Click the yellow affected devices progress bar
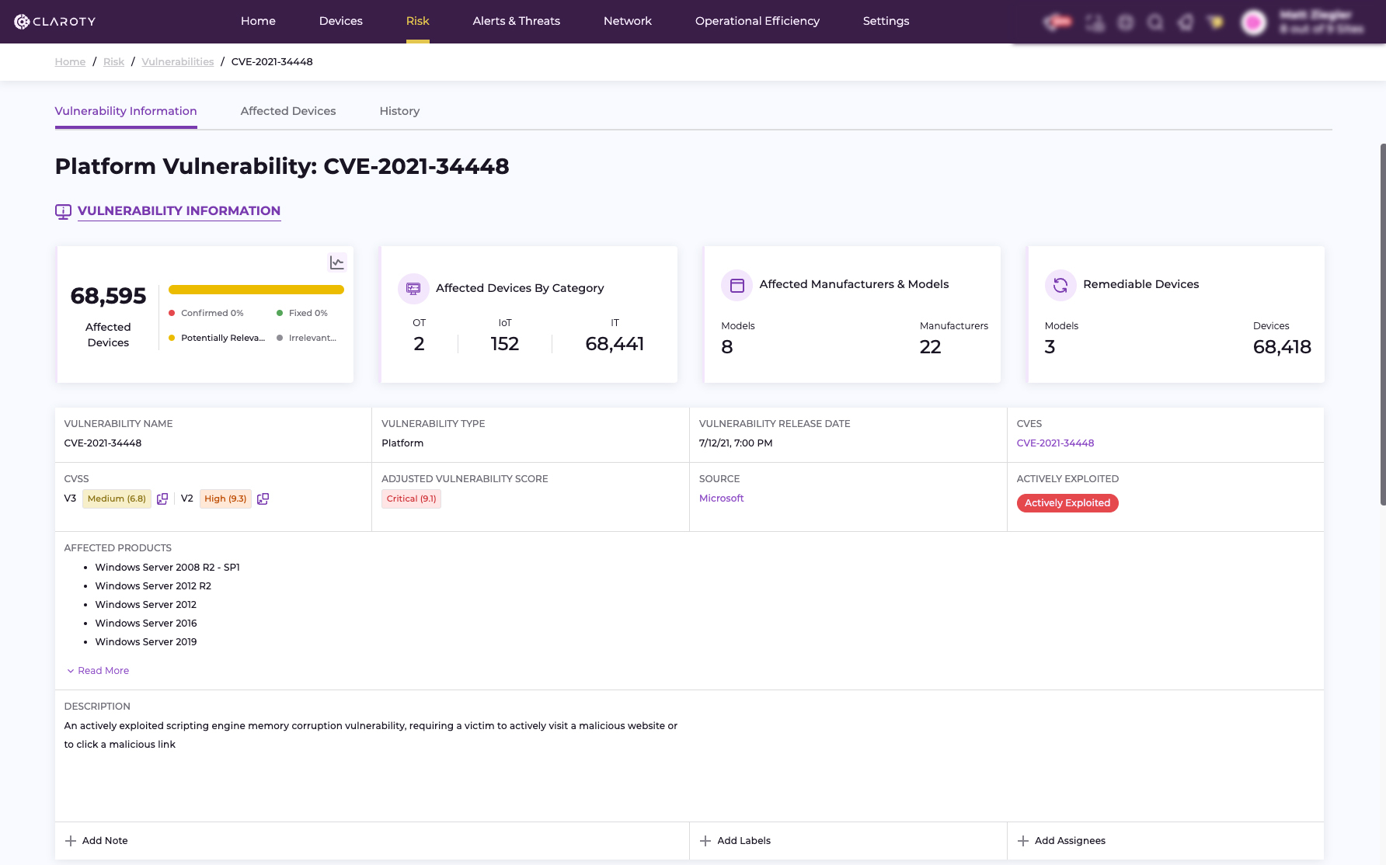This screenshot has width=1386, height=865. pyautogui.click(x=256, y=290)
